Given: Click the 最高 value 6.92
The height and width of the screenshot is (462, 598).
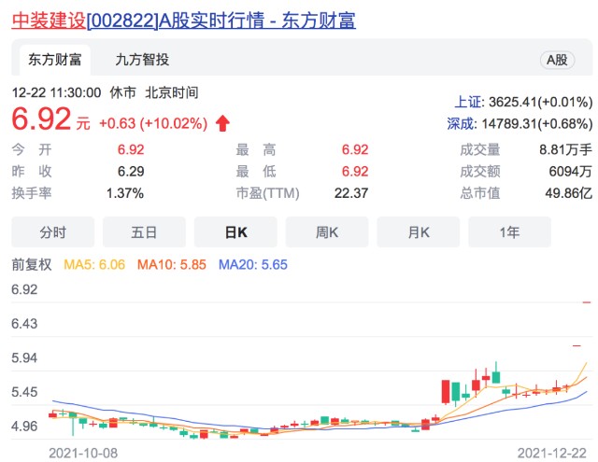Looking at the screenshot, I should coord(355,149).
